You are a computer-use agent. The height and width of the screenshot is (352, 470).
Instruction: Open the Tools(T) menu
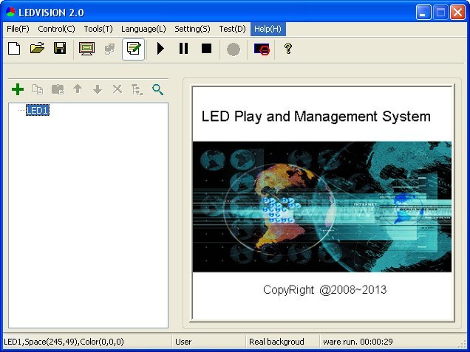(98, 29)
